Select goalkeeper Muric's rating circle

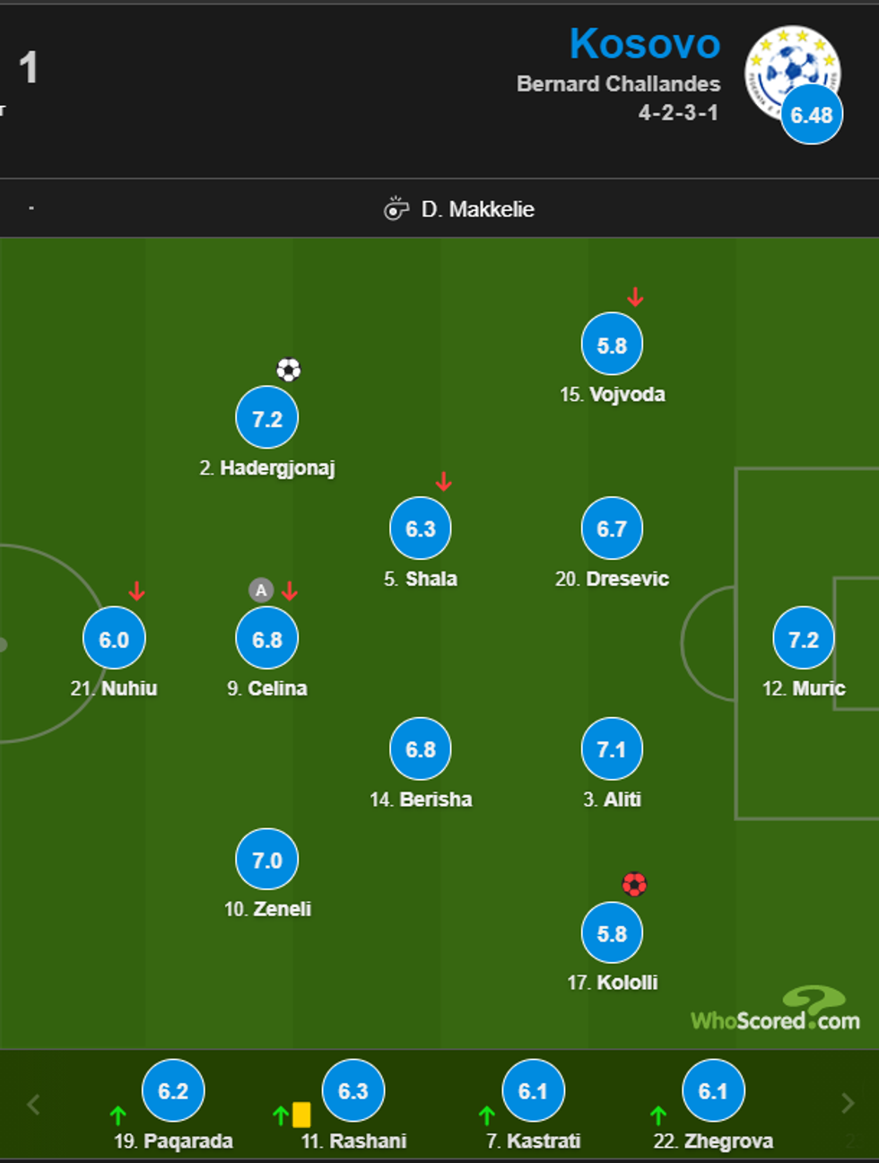coord(803,639)
